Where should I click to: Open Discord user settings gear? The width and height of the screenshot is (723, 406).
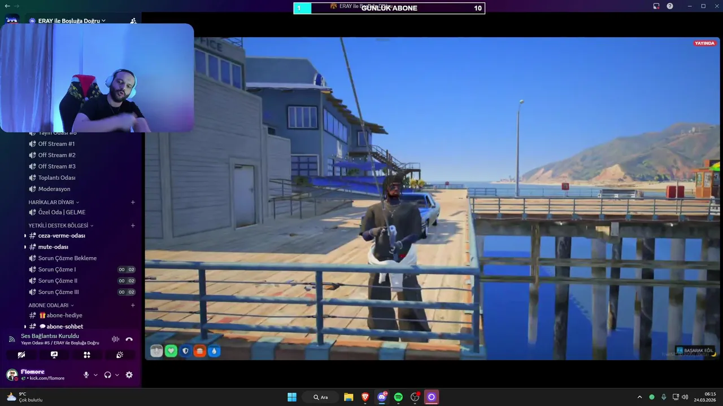tap(129, 375)
